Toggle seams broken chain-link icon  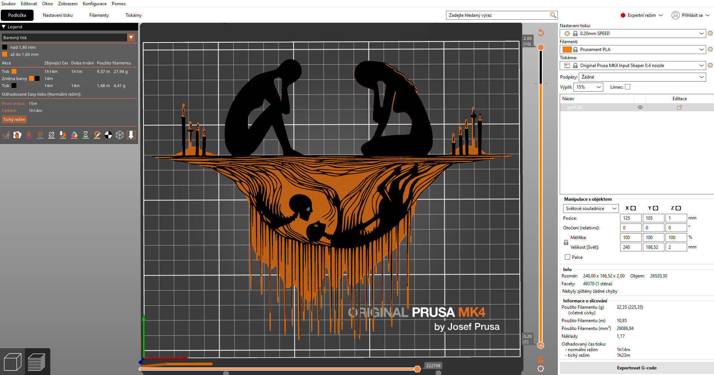coord(51,135)
